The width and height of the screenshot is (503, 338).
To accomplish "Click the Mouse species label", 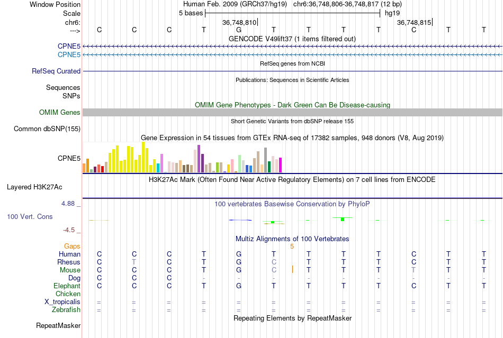I will point(70,270).
